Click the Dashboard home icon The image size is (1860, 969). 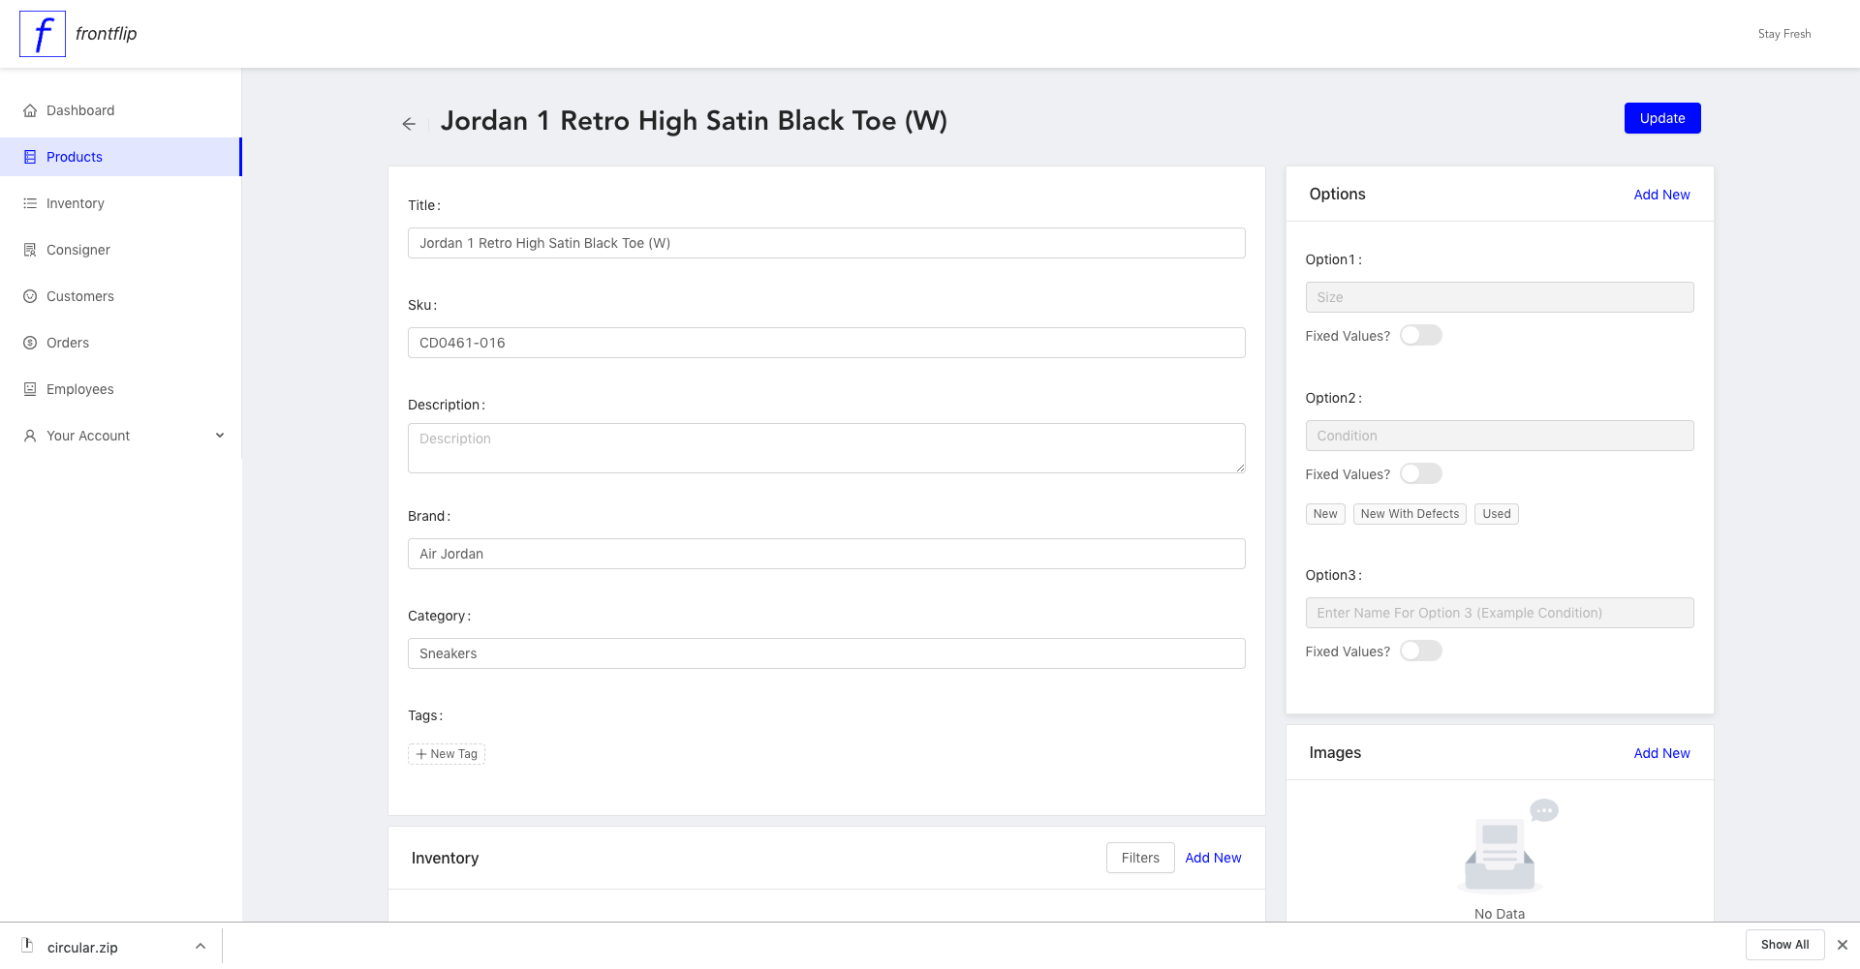coord(30,110)
